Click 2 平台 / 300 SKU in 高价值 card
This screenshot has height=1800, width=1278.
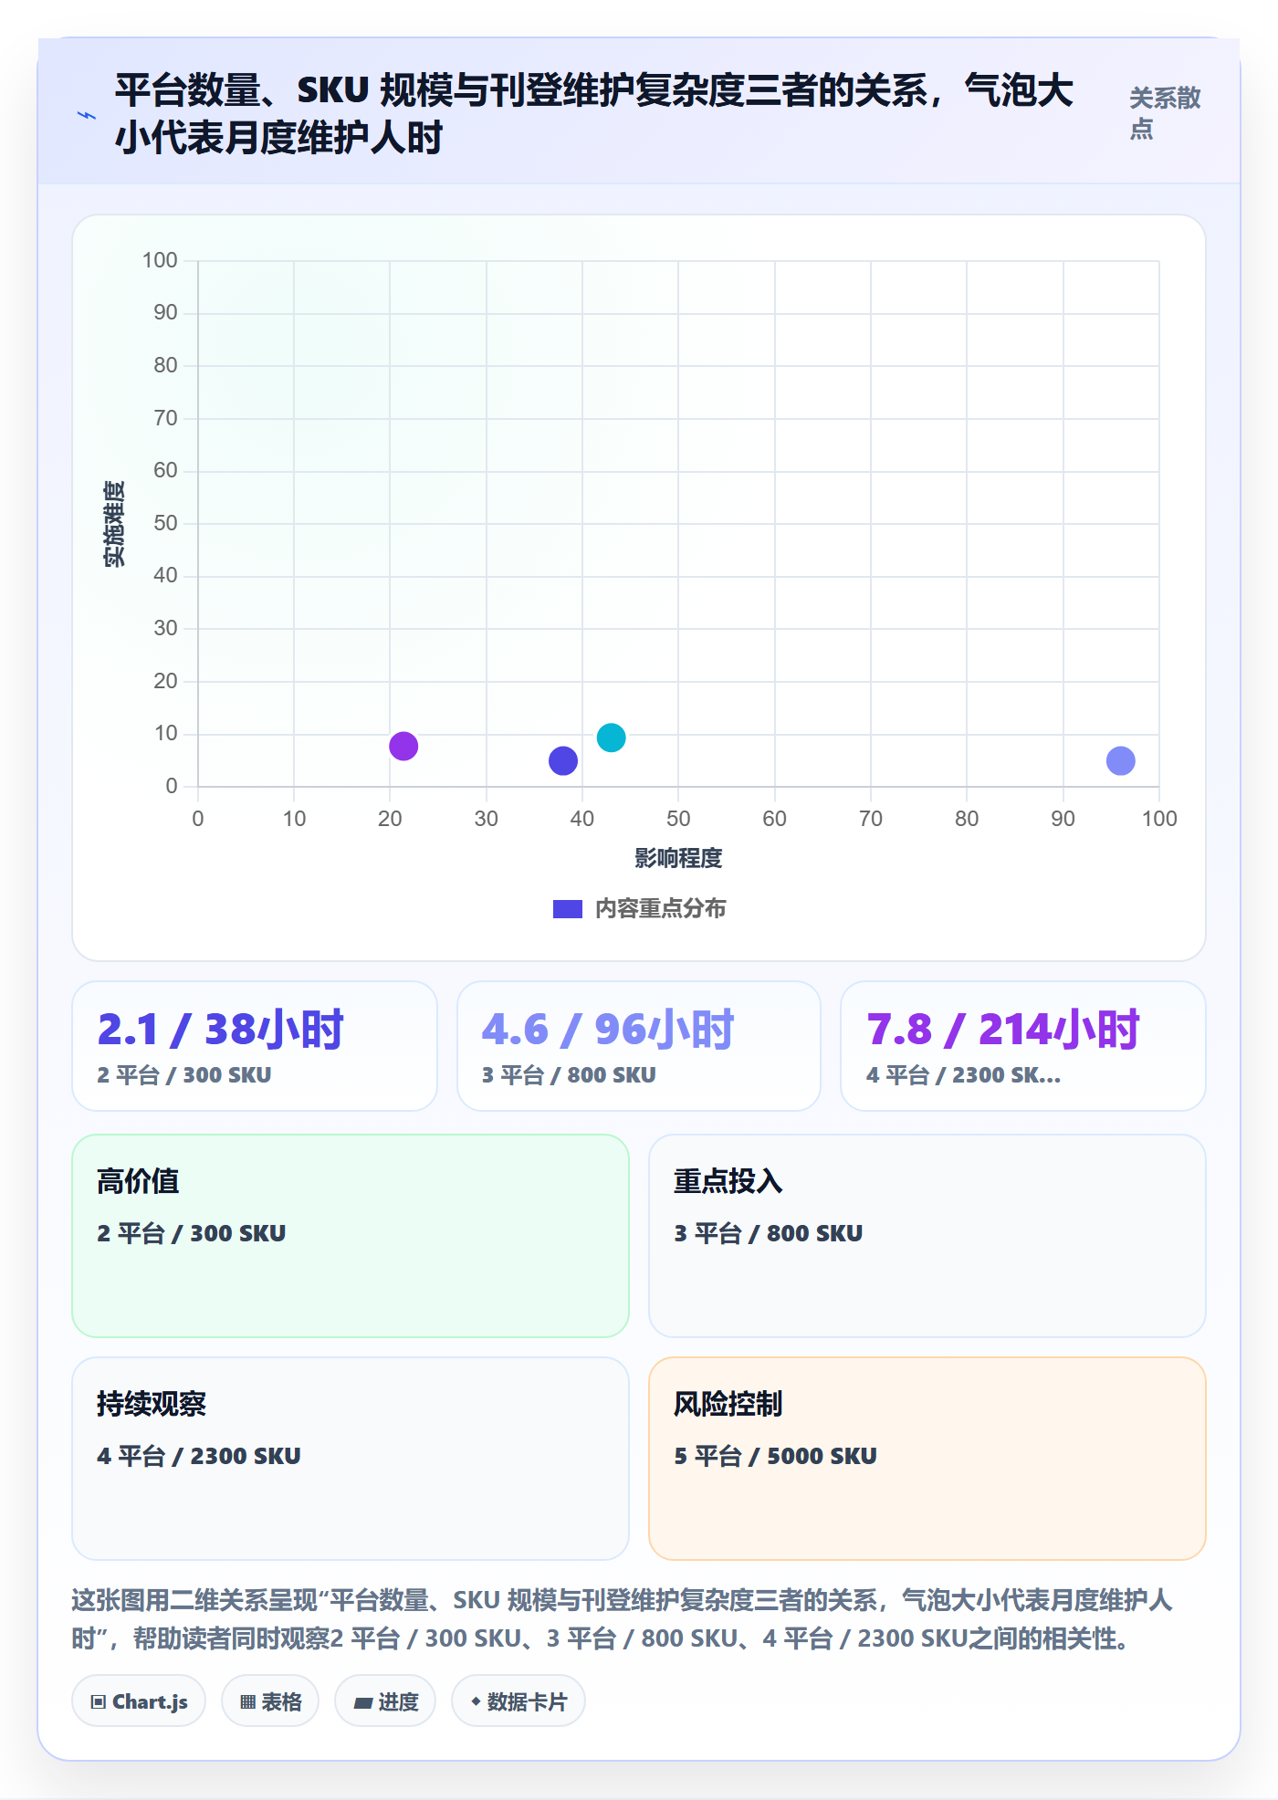192,1233
